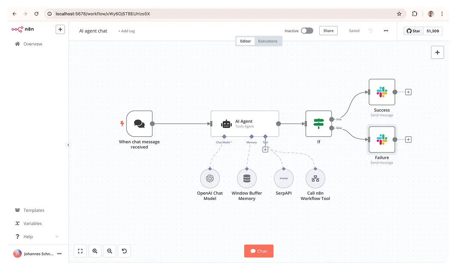
Task: Select the AI Agent node
Action: point(245,124)
